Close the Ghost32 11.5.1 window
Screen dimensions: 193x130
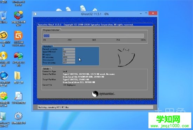(153, 13)
